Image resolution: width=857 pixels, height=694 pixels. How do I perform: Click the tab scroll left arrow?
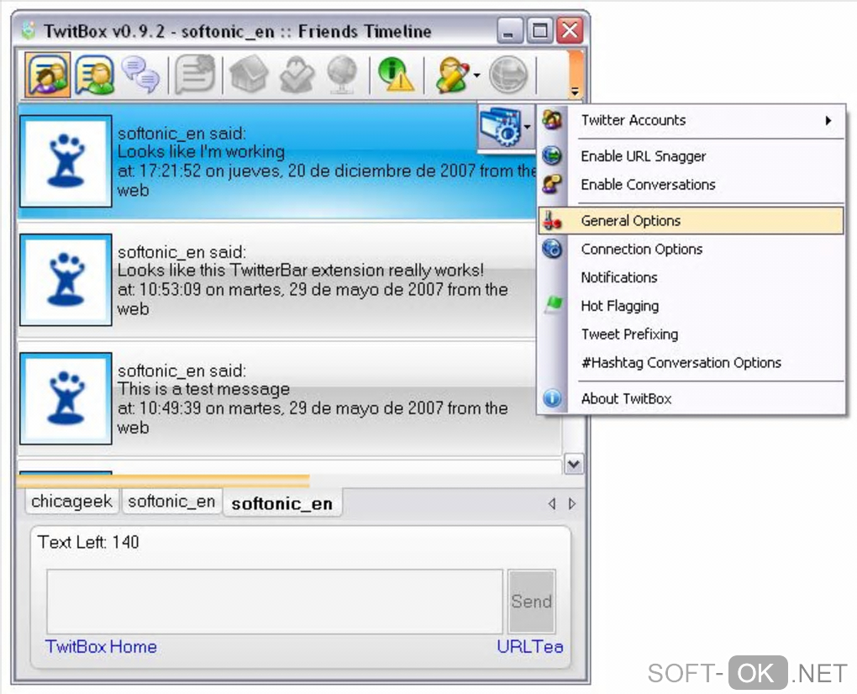[x=552, y=504]
